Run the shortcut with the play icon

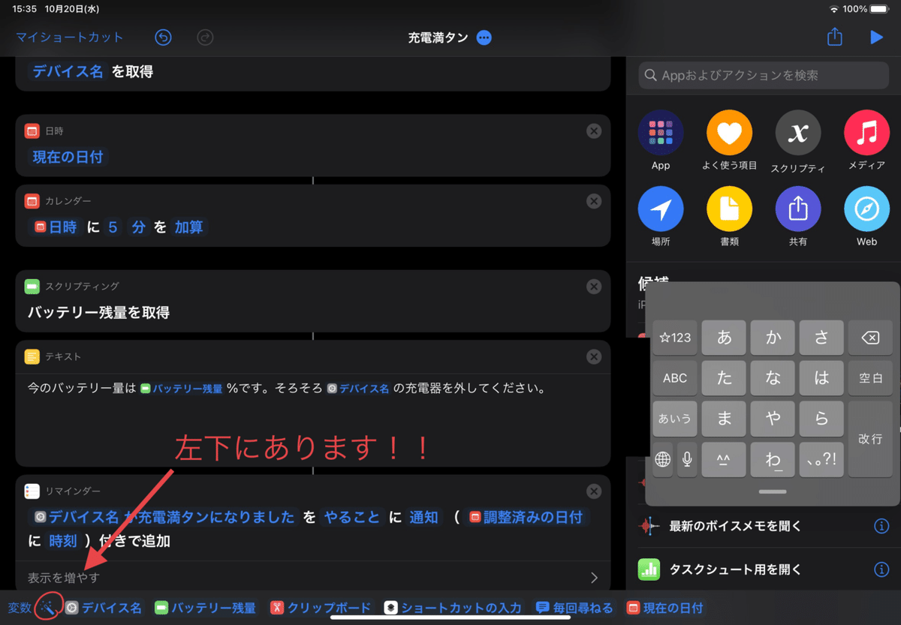[x=877, y=37]
